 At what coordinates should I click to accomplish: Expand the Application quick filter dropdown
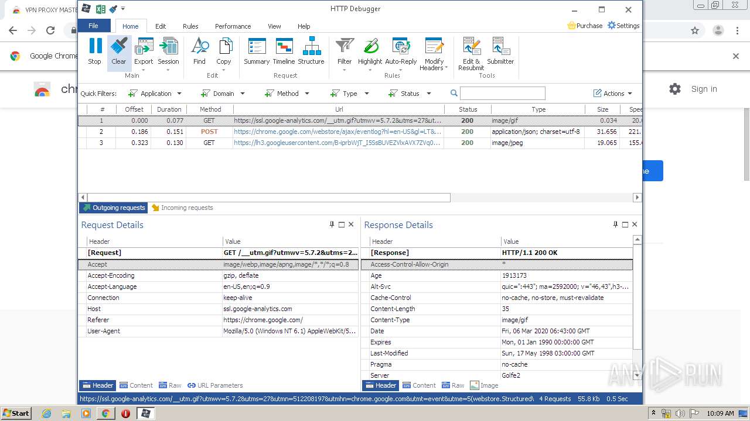click(x=179, y=94)
